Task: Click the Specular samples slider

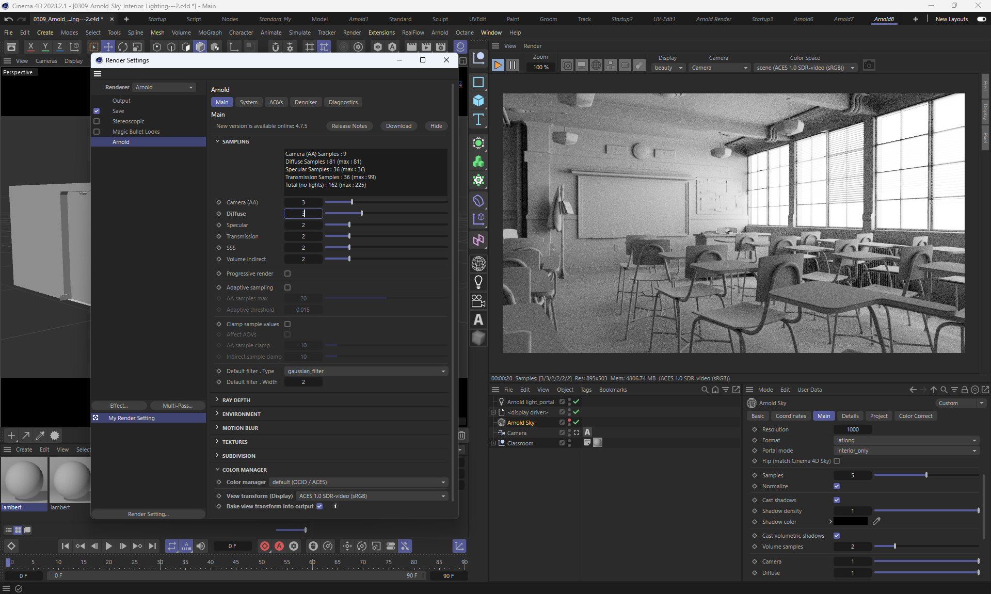Action: coord(349,225)
